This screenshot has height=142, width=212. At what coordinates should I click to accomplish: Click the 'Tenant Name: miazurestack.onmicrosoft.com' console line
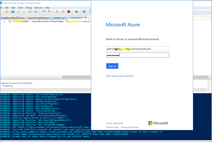point(64,134)
